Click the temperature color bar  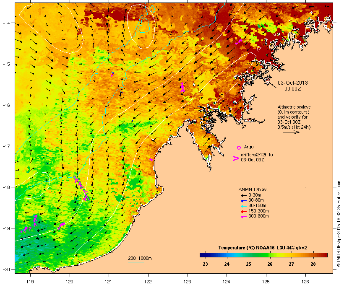click(x=263, y=255)
